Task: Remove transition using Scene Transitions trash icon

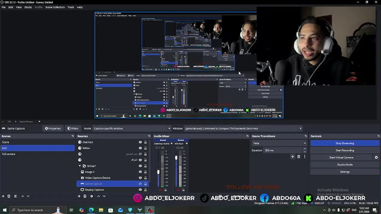Action: click(299, 157)
